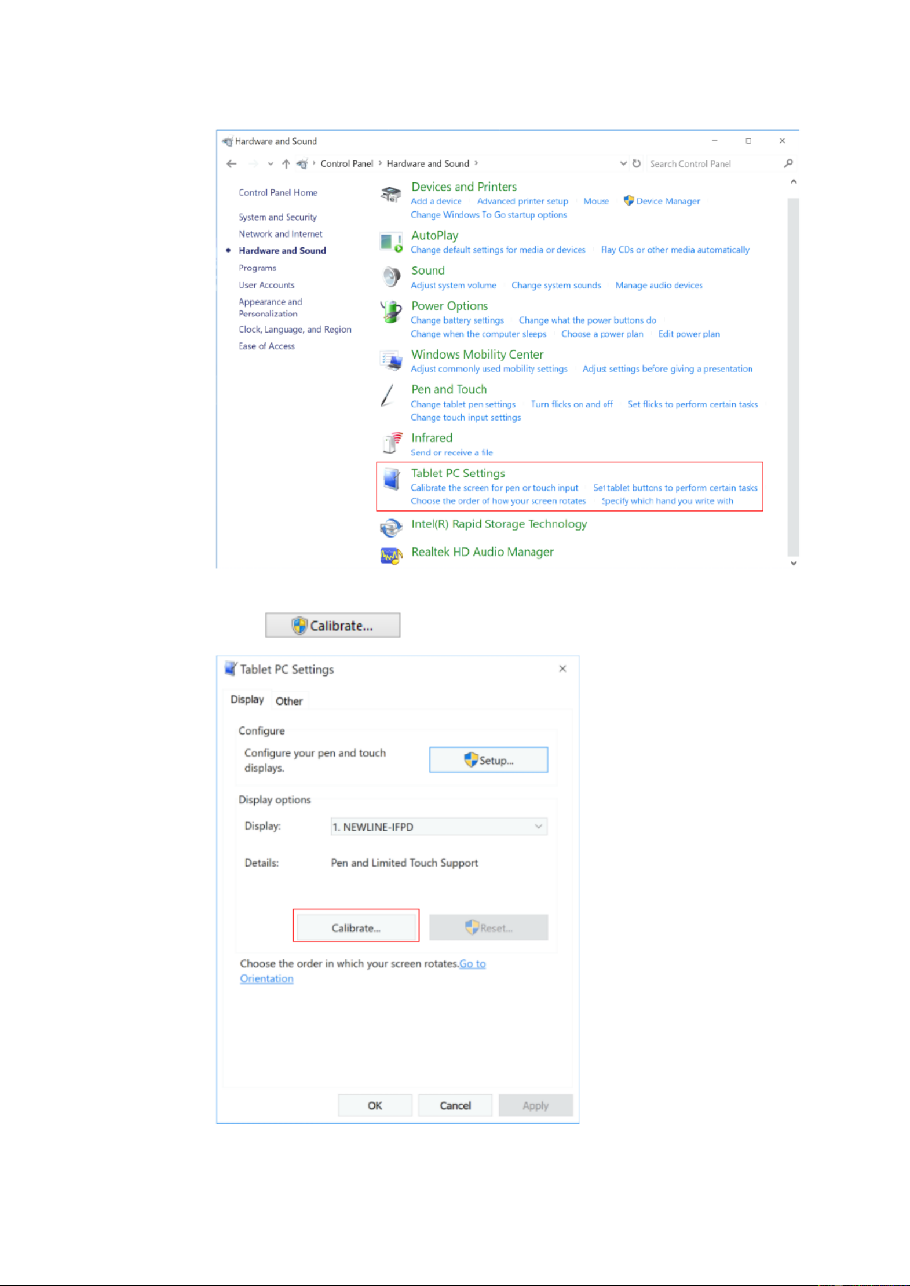Switch to the Display tab
Viewport: 910px width, 1286px height.
(247, 700)
